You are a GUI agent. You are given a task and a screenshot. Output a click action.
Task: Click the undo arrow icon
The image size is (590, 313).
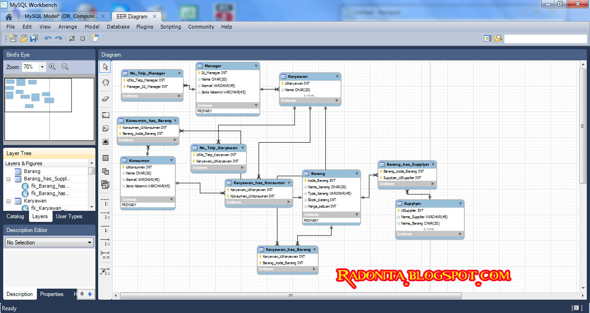pyautogui.click(x=48, y=39)
